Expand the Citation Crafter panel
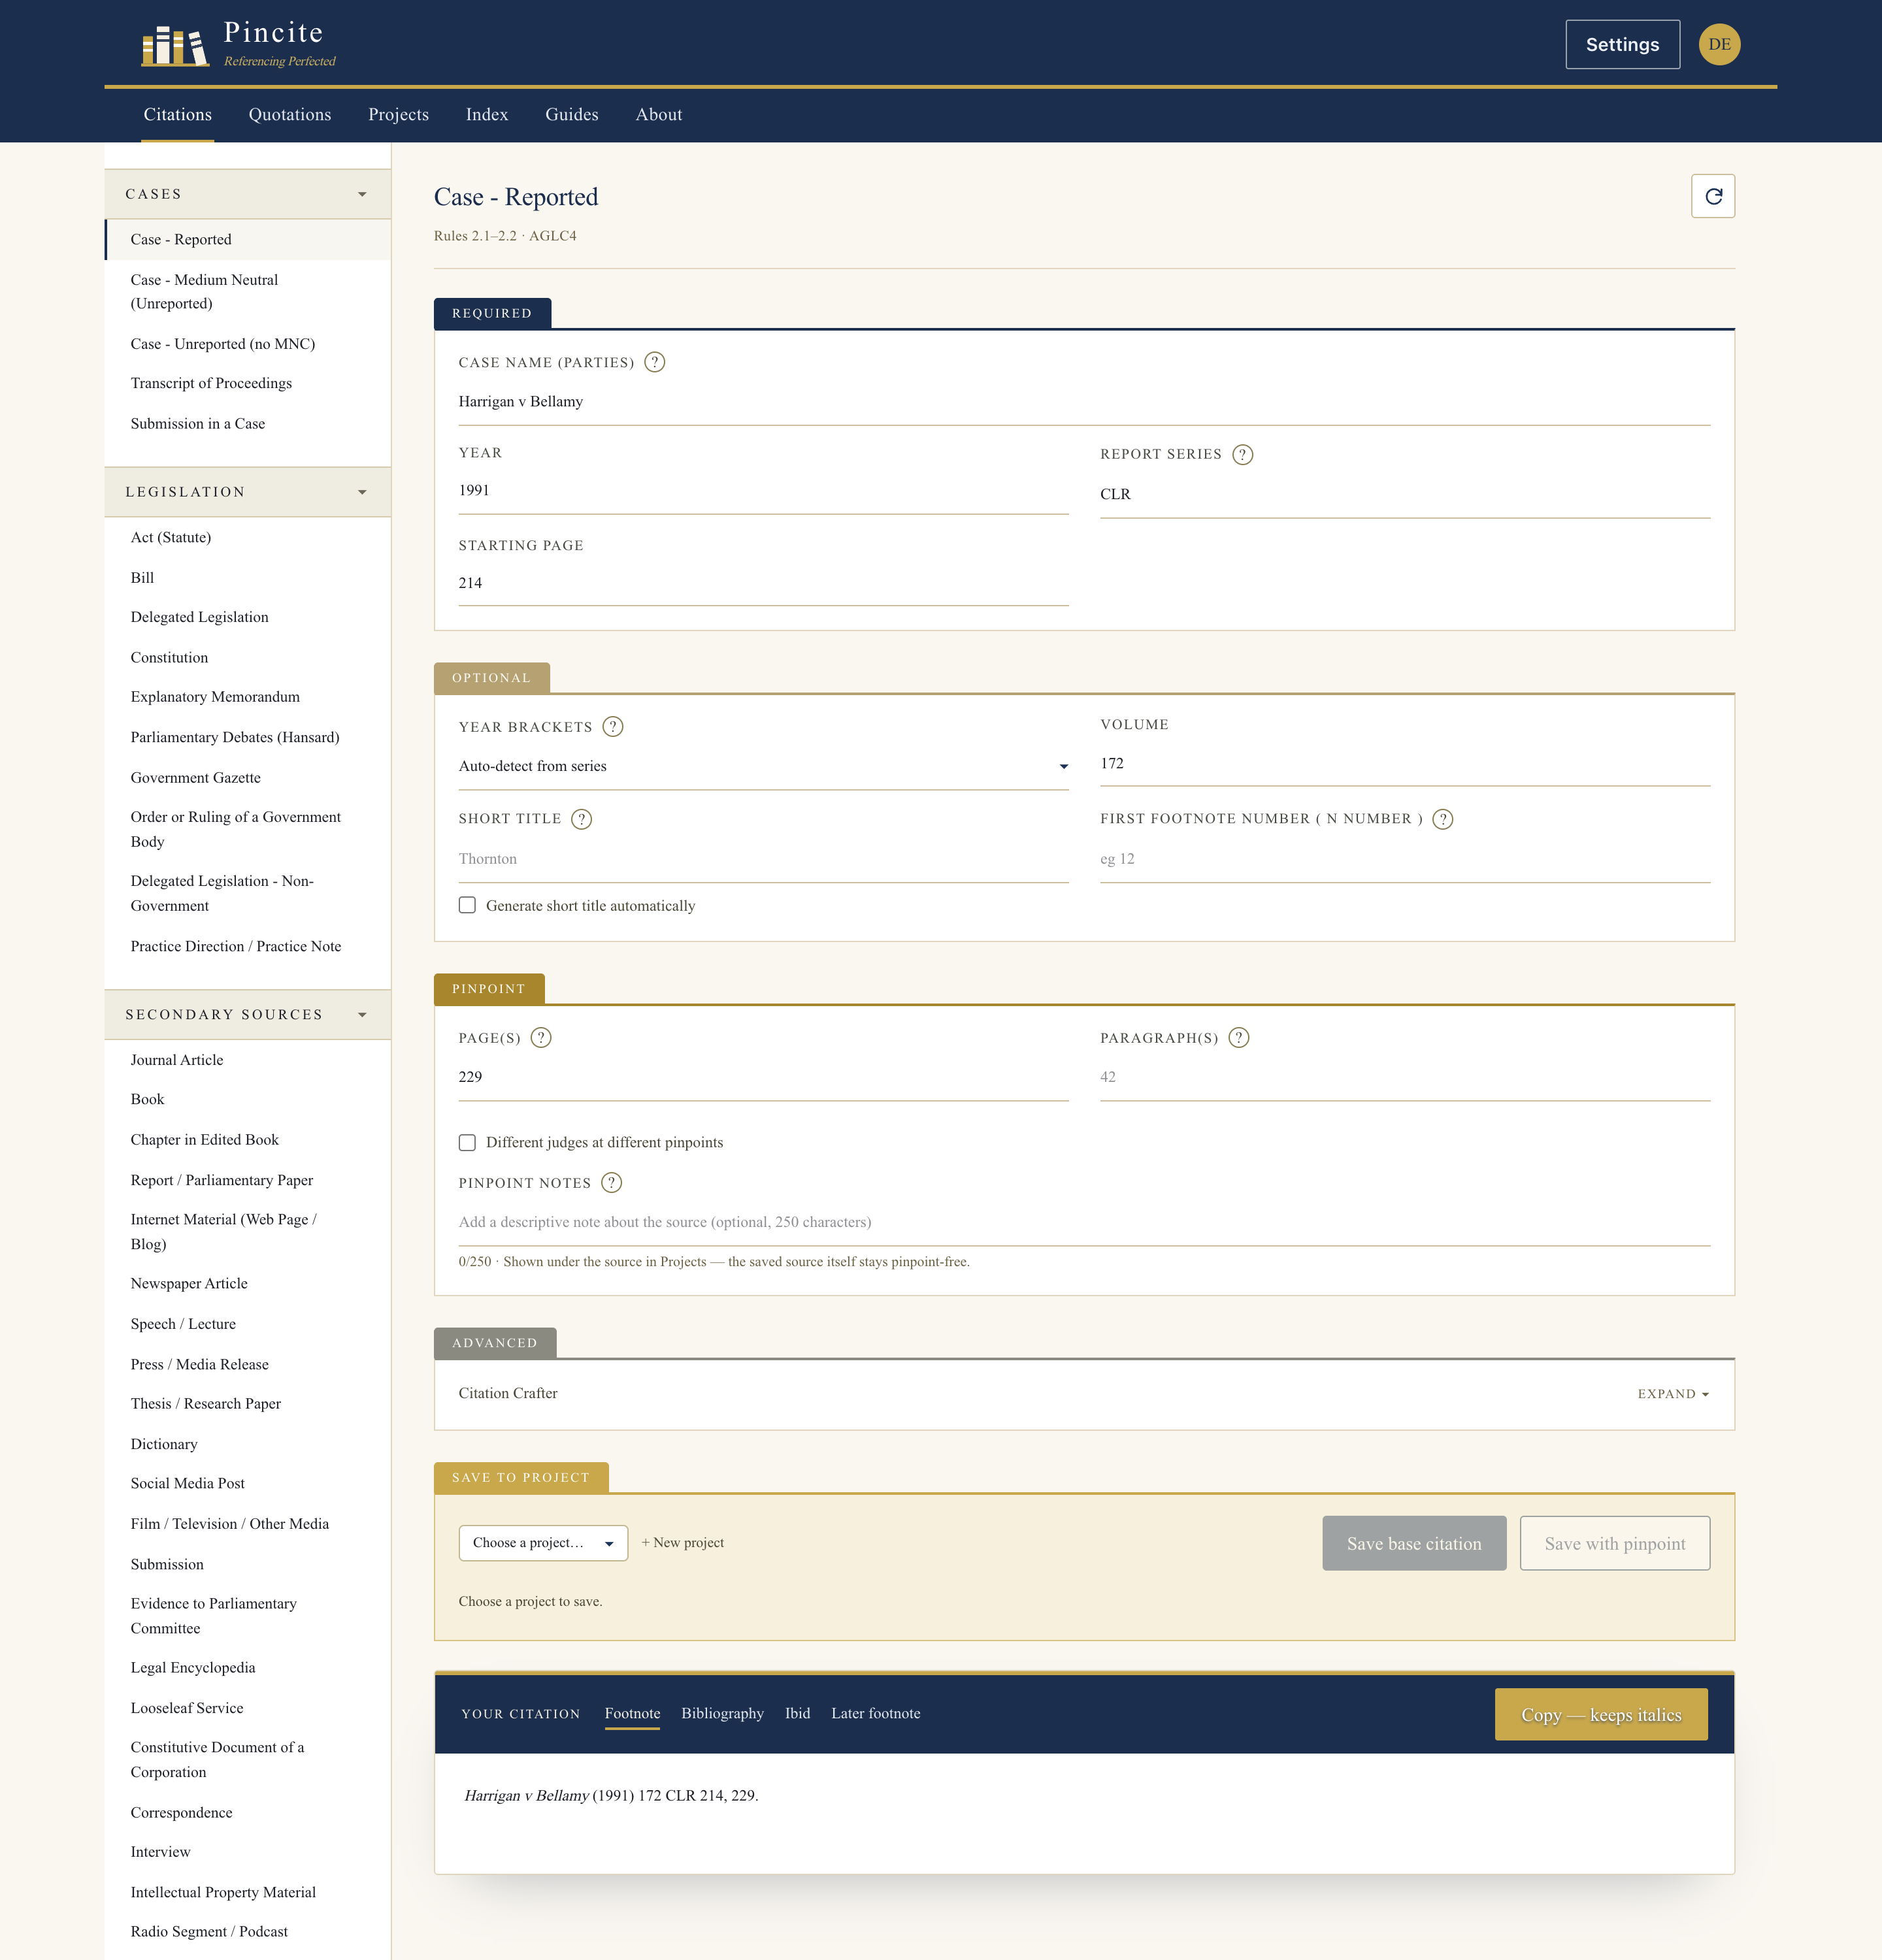The image size is (1882, 1960). click(x=1672, y=1394)
